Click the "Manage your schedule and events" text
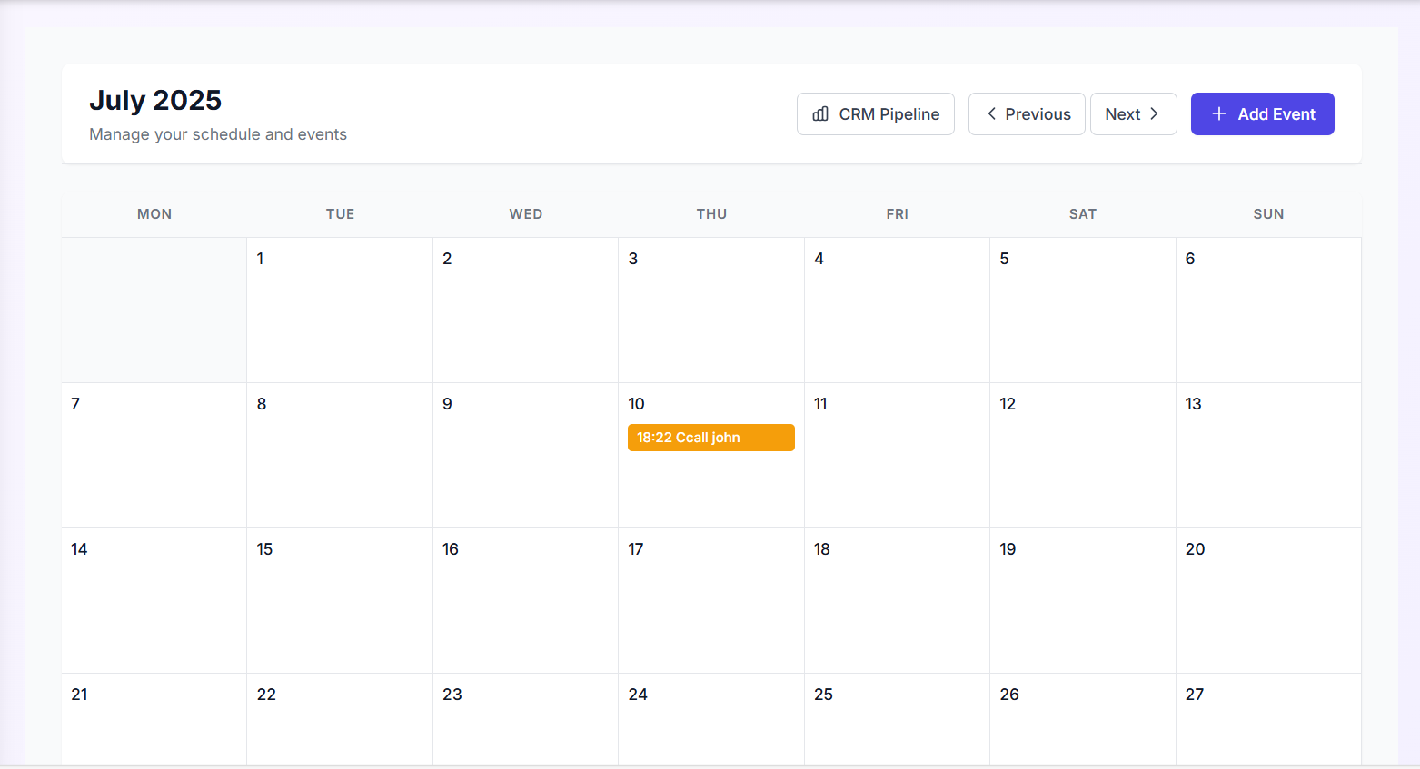 (218, 133)
